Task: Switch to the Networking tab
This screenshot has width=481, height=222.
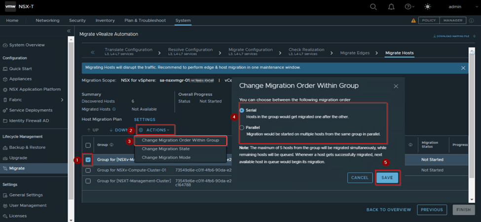Action: pos(47,20)
